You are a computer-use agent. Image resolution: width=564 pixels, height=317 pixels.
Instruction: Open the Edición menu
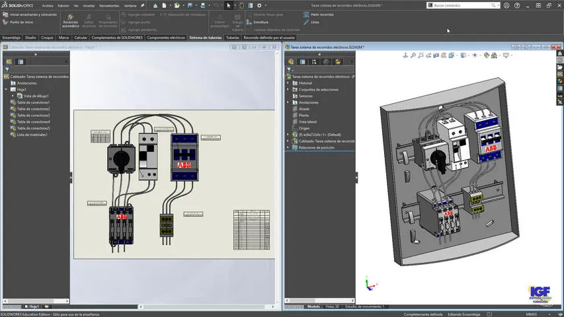pyautogui.click(x=63, y=6)
